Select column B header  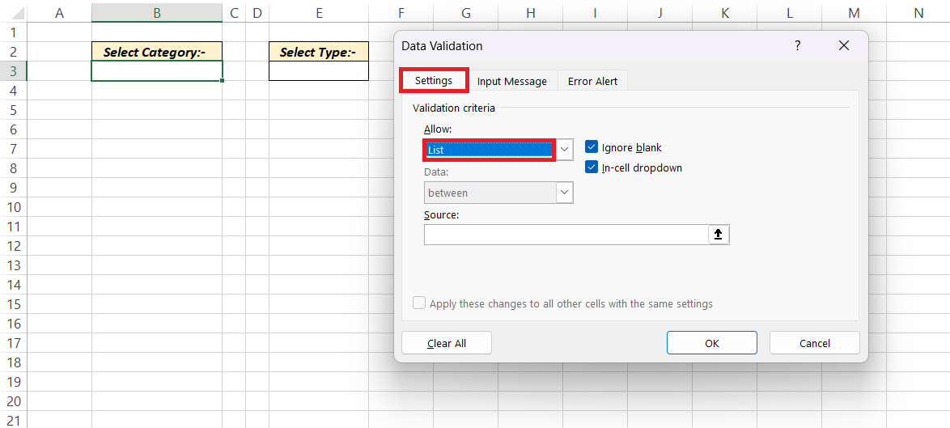pyautogui.click(x=157, y=13)
